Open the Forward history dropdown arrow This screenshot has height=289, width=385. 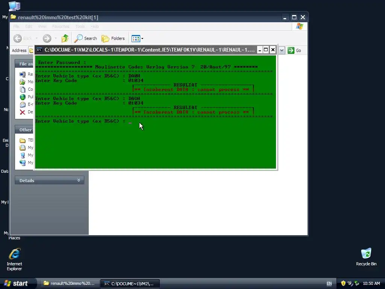56,38
